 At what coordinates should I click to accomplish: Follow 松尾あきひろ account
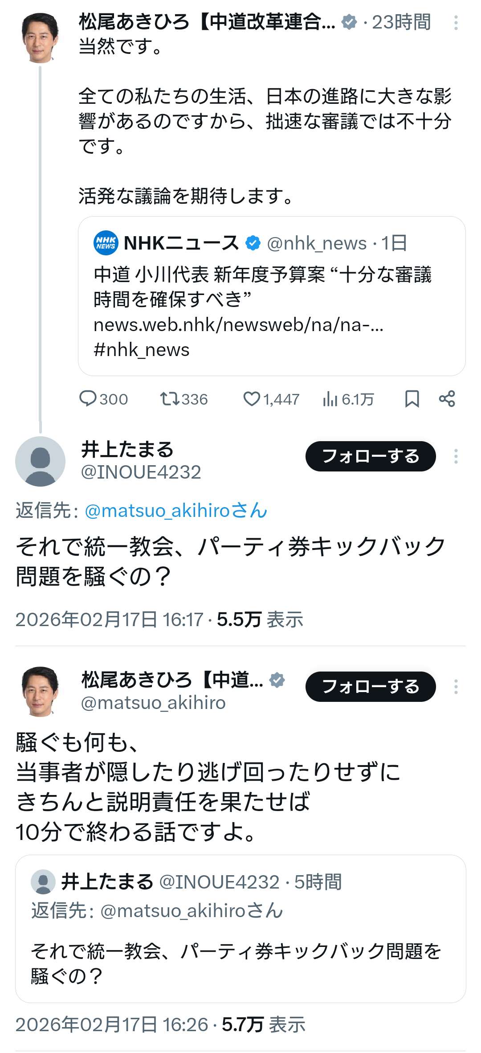[x=370, y=687]
